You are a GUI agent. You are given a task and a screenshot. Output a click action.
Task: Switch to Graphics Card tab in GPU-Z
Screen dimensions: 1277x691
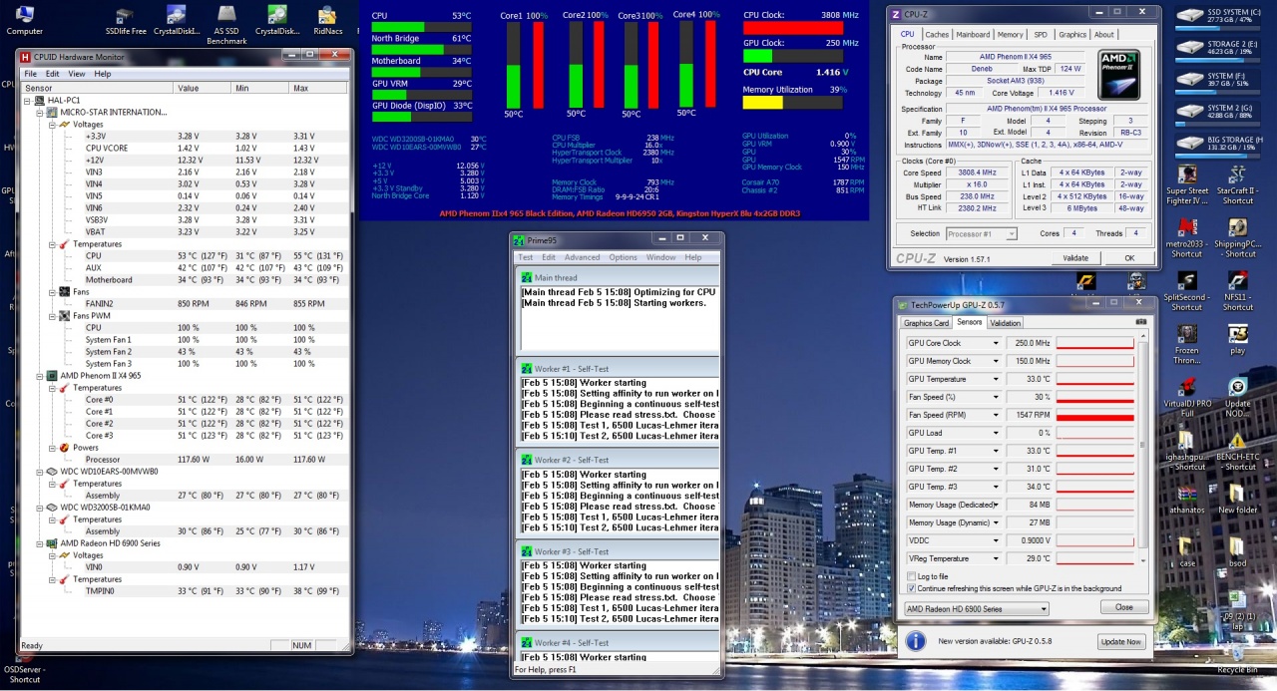tap(926, 323)
